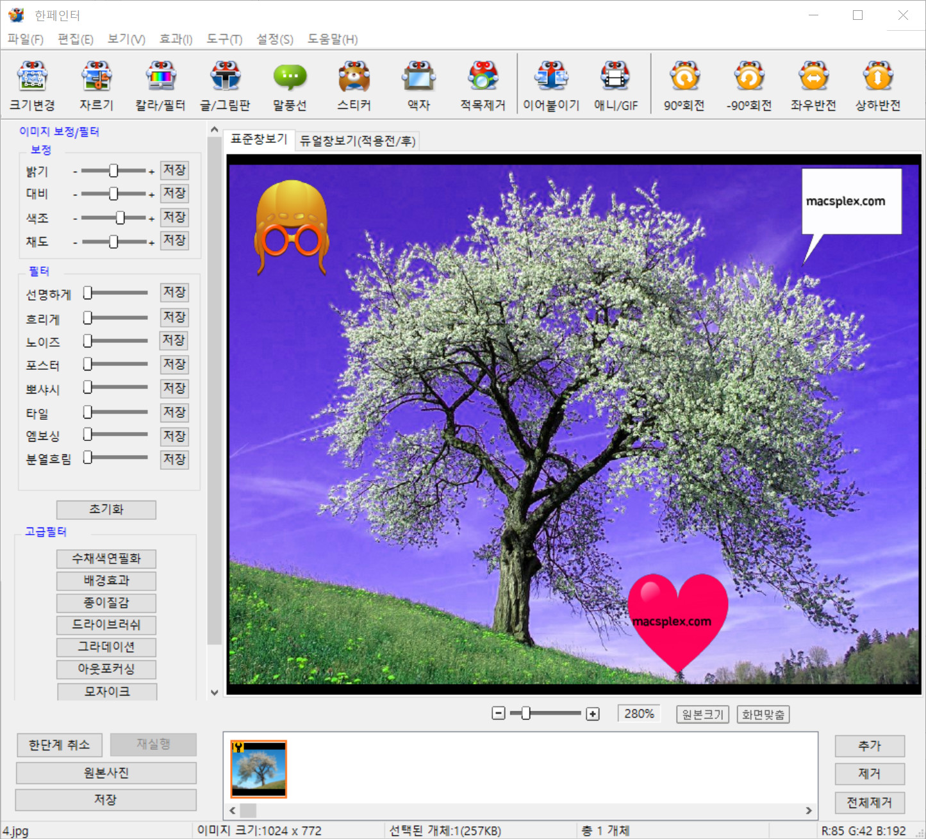
Task: Click the 화면맞춤 fit button
Action: click(x=763, y=714)
